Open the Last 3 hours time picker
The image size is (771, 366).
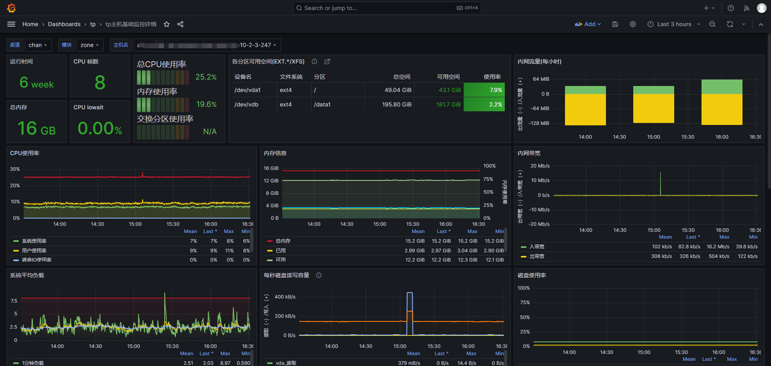click(674, 24)
